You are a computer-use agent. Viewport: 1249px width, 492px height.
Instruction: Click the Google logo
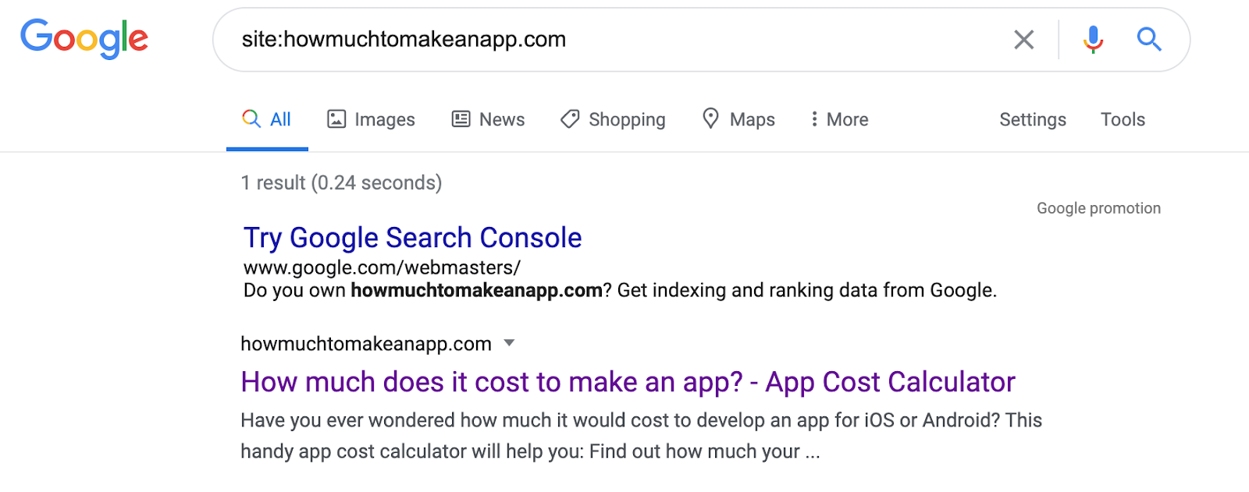(x=84, y=39)
